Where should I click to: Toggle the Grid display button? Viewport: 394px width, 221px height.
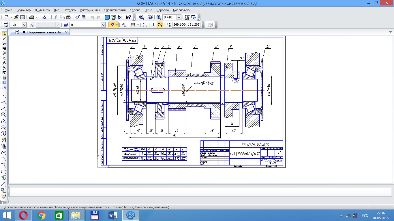(133, 25)
